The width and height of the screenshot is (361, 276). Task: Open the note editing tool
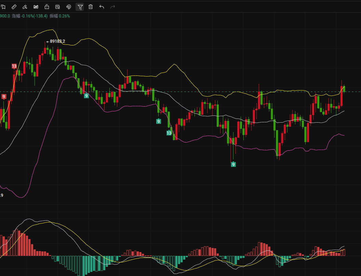pos(58,7)
